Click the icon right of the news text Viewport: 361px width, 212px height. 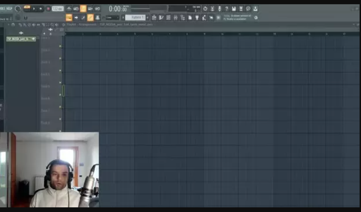click(256, 18)
